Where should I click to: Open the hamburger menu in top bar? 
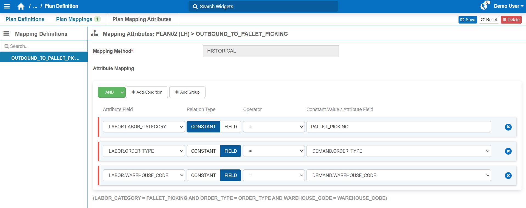[x=7, y=6]
